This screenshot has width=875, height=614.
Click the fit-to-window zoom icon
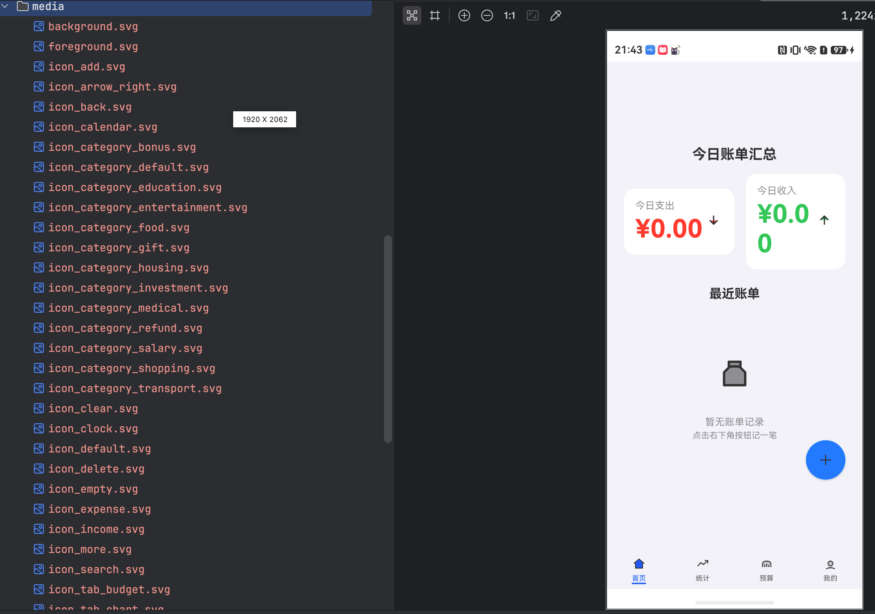532,16
